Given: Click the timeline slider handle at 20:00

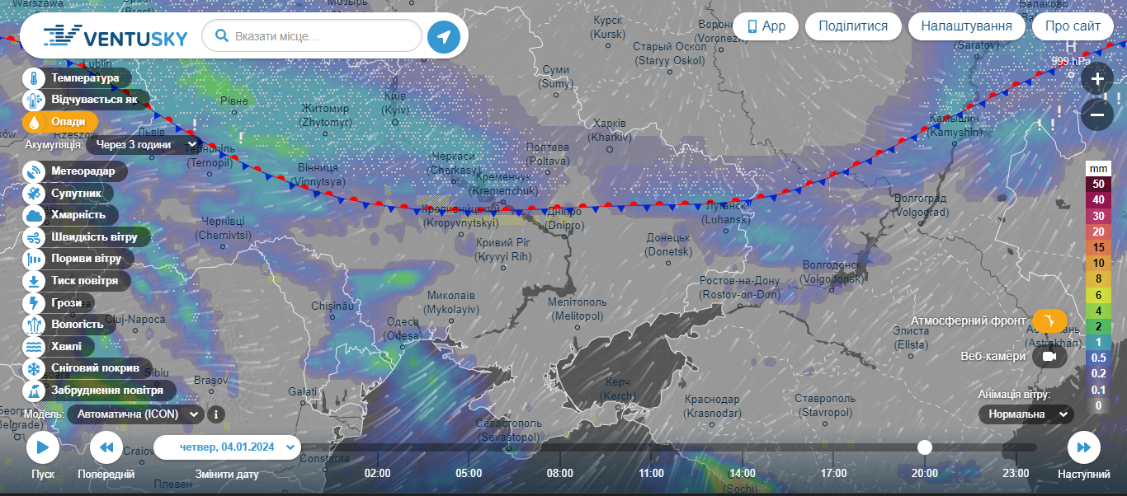Looking at the screenshot, I should click(x=925, y=447).
